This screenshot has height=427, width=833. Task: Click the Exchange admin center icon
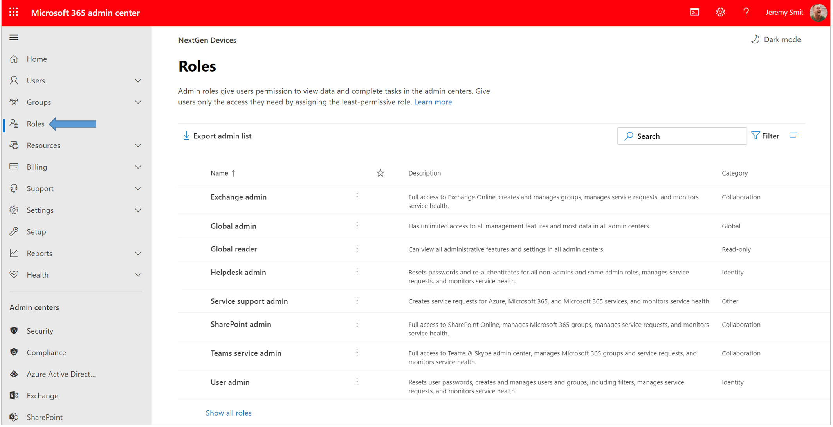[x=14, y=396]
